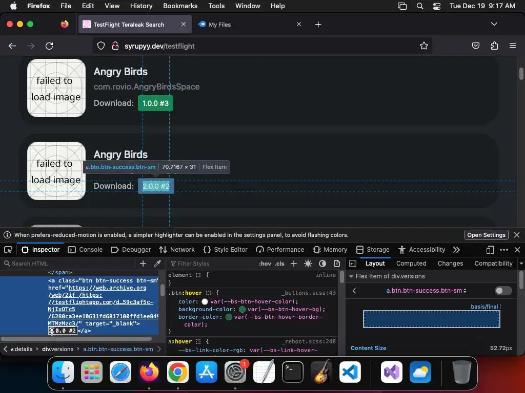
Task: Toggle responsive design mode icon
Action: pos(490,250)
